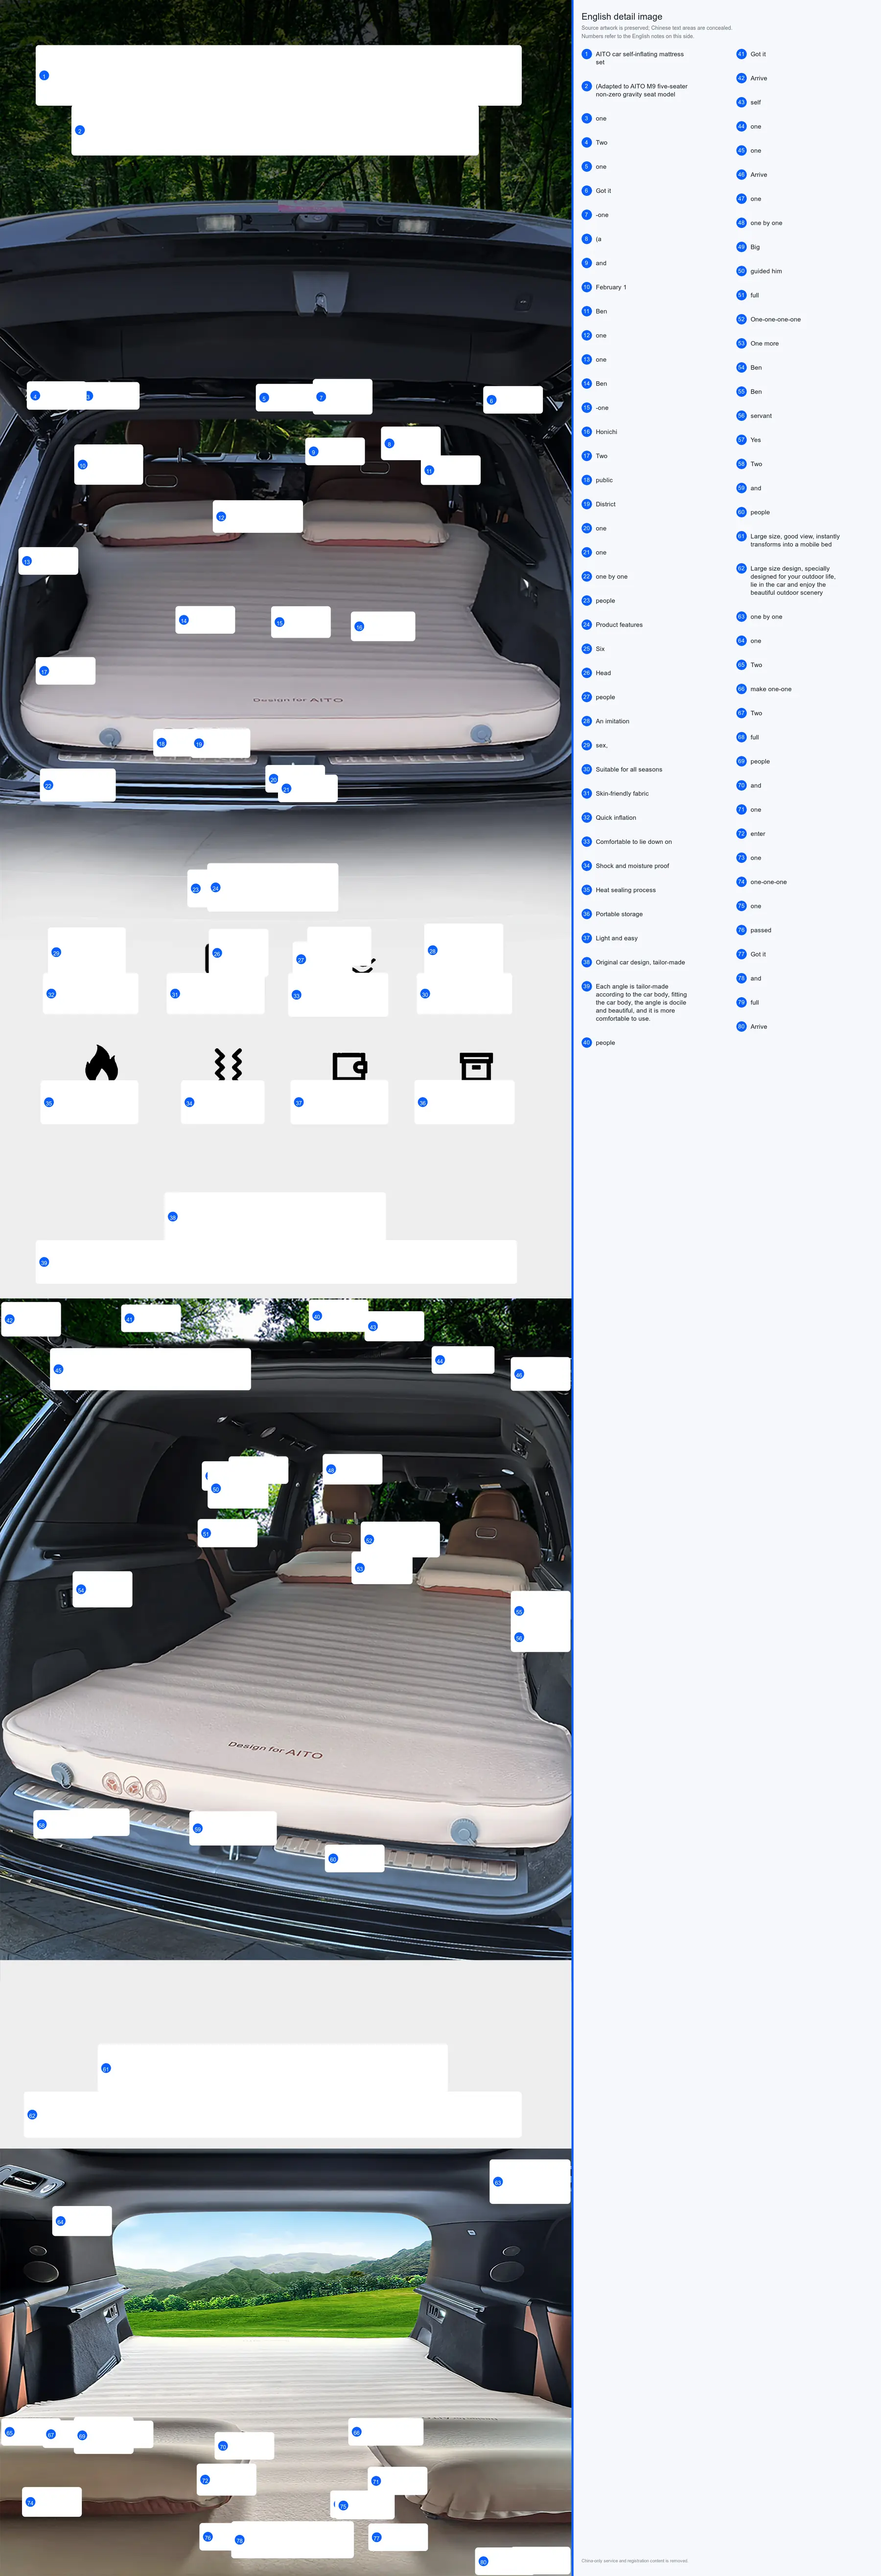
Task: Click the archive box icon
Action: tap(476, 1065)
